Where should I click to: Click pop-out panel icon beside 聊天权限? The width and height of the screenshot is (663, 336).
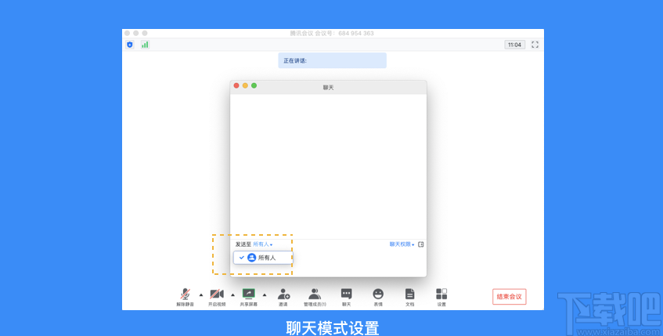[x=420, y=244]
